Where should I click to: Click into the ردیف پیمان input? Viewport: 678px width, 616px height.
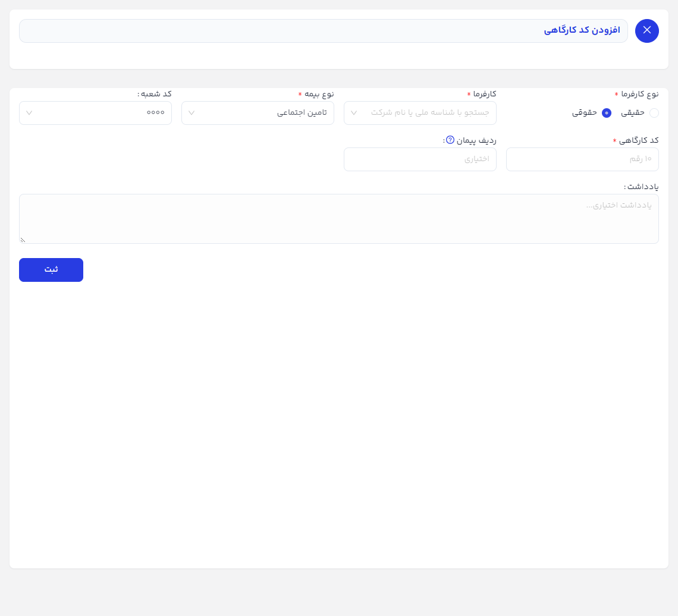[420, 159]
